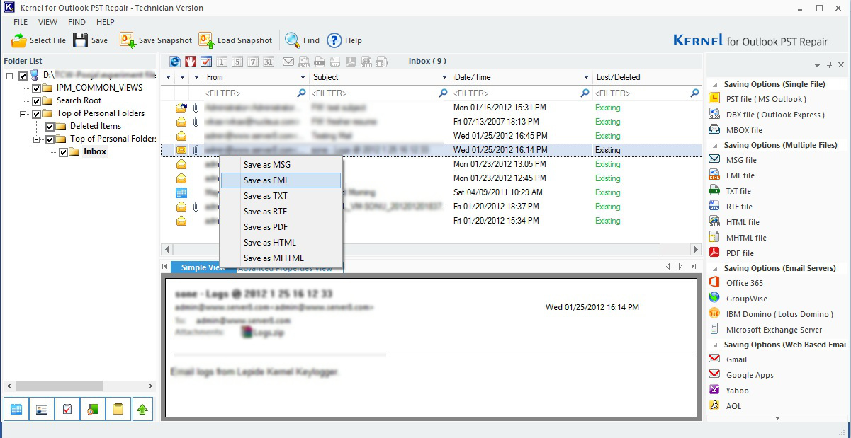This screenshot has width=851, height=438.
Task: Choose Save as EML from context menu
Action: click(281, 180)
